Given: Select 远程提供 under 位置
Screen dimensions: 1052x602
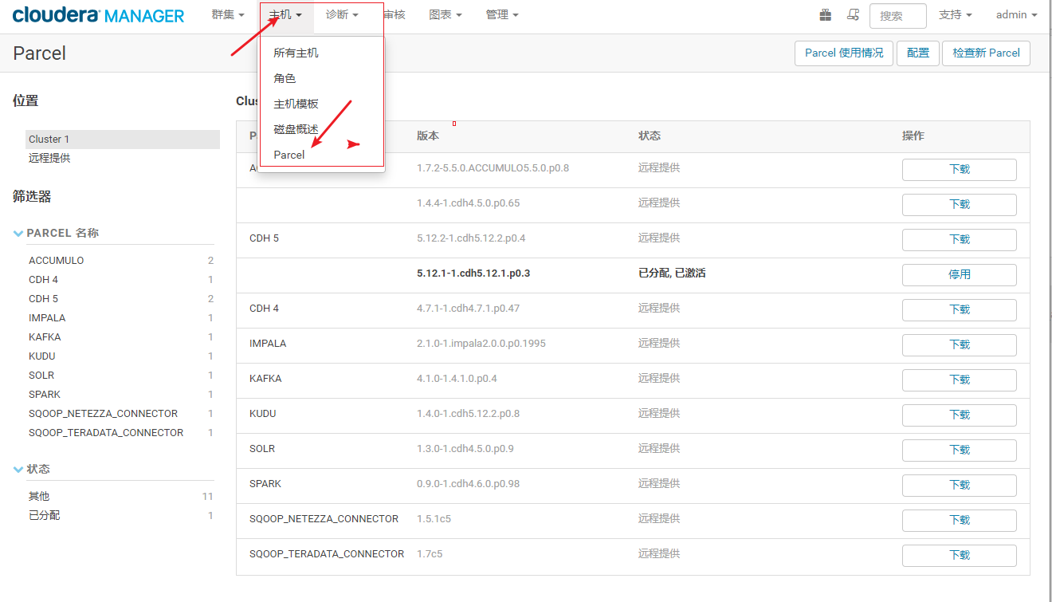Looking at the screenshot, I should 49,158.
